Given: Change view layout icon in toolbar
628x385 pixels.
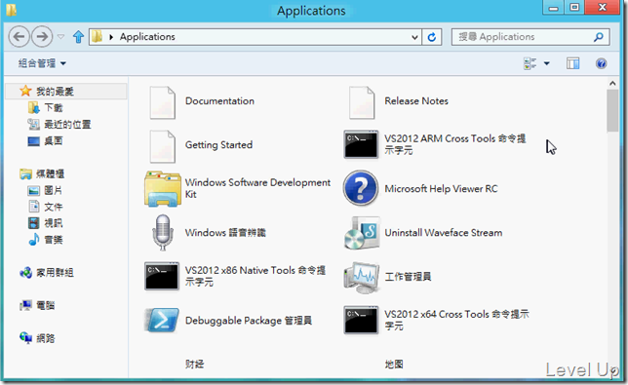Looking at the screenshot, I should 530,63.
